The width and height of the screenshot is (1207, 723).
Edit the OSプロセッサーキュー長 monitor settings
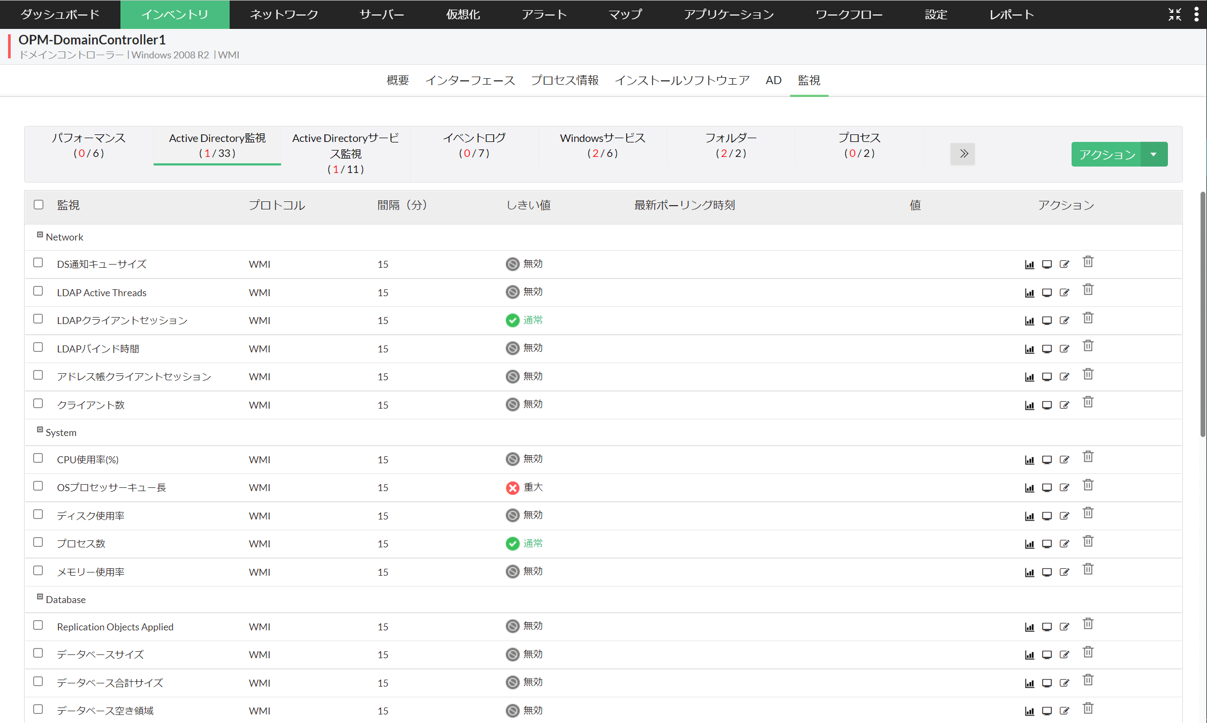(x=1064, y=487)
